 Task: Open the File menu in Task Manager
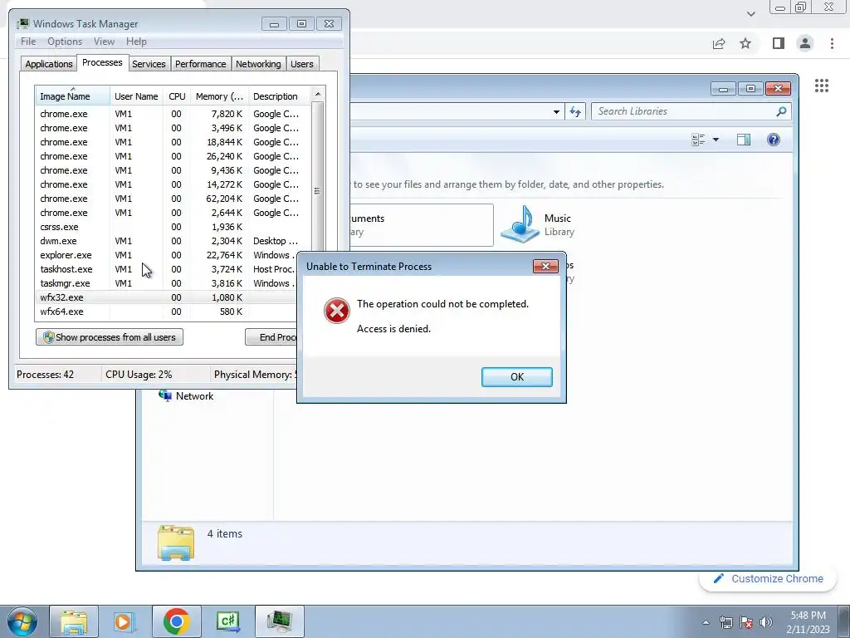click(x=28, y=42)
